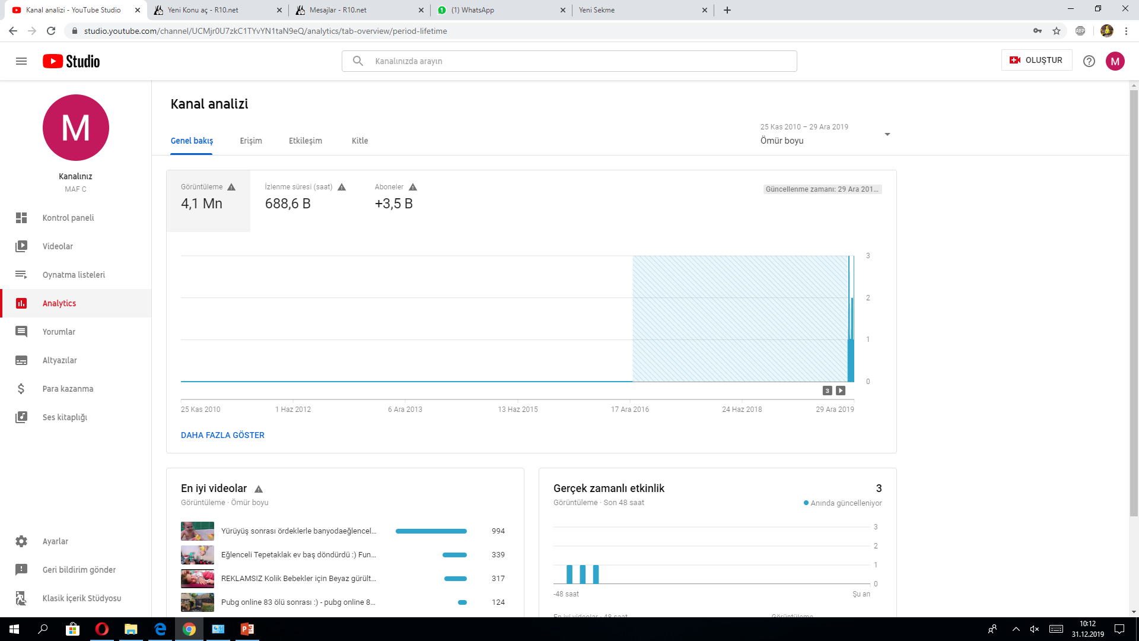Open Microsoft Edge from the taskbar
The height and width of the screenshot is (641, 1139).
pos(160,629)
